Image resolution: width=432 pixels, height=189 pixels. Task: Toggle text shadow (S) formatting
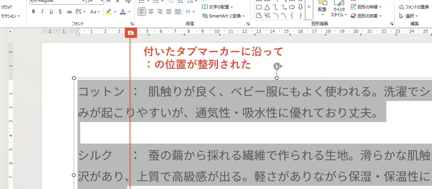click(x=60, y=12)
